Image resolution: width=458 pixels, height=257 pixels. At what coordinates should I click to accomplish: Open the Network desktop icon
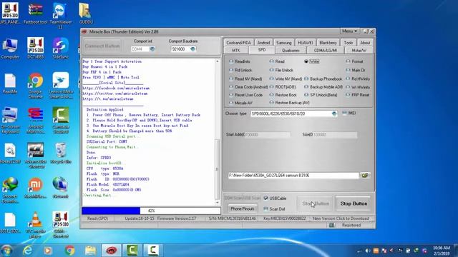(60, 188)
